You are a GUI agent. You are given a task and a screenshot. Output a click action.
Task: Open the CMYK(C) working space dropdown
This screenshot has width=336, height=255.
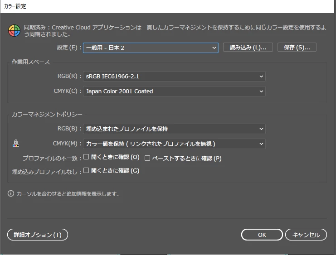(174, 91)
